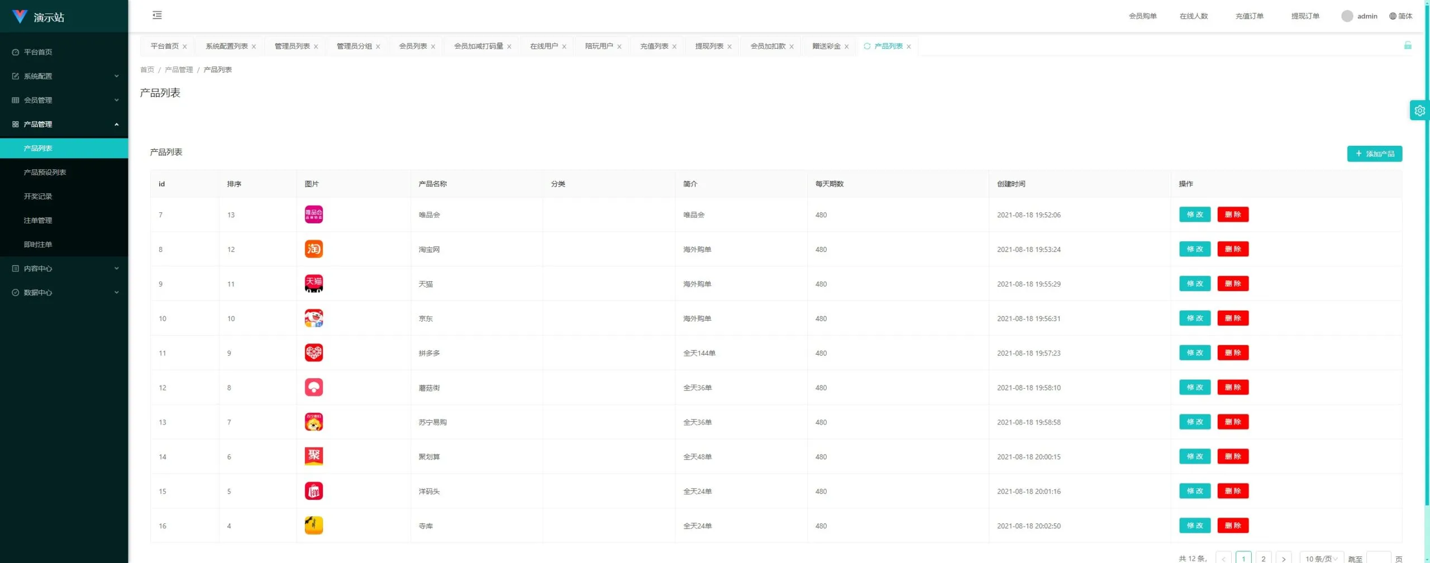Click the 添加产品 button
The height and width of the screenshot is (563, 1430).
(x=1374, y=154)
